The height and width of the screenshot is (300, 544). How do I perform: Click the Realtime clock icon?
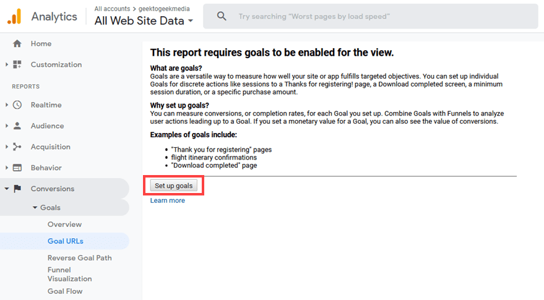tap(17, 105)
